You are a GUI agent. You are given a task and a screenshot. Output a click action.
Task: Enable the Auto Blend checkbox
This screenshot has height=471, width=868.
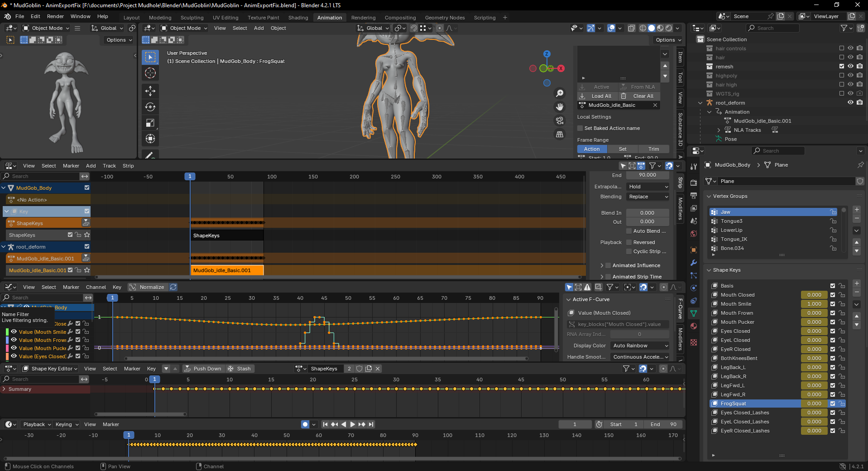click(x=629, y=231)
